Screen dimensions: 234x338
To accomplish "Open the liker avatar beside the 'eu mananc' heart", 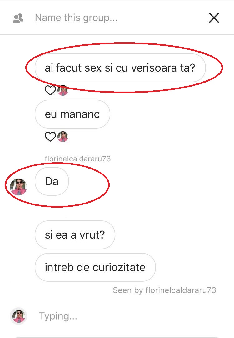I will click(x=63, y=136).
